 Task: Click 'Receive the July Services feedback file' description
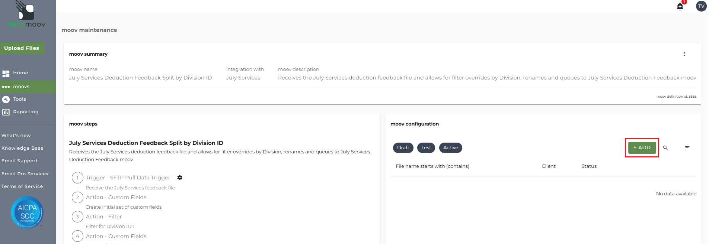130,188
